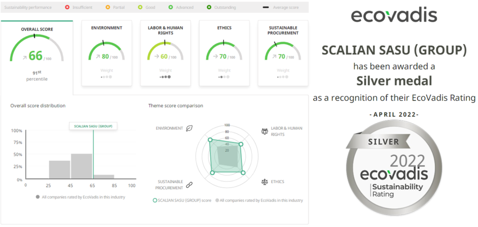Click the ecovadis logo at top right
Screen dimensions: 478x227
click(x=394, y=15)
